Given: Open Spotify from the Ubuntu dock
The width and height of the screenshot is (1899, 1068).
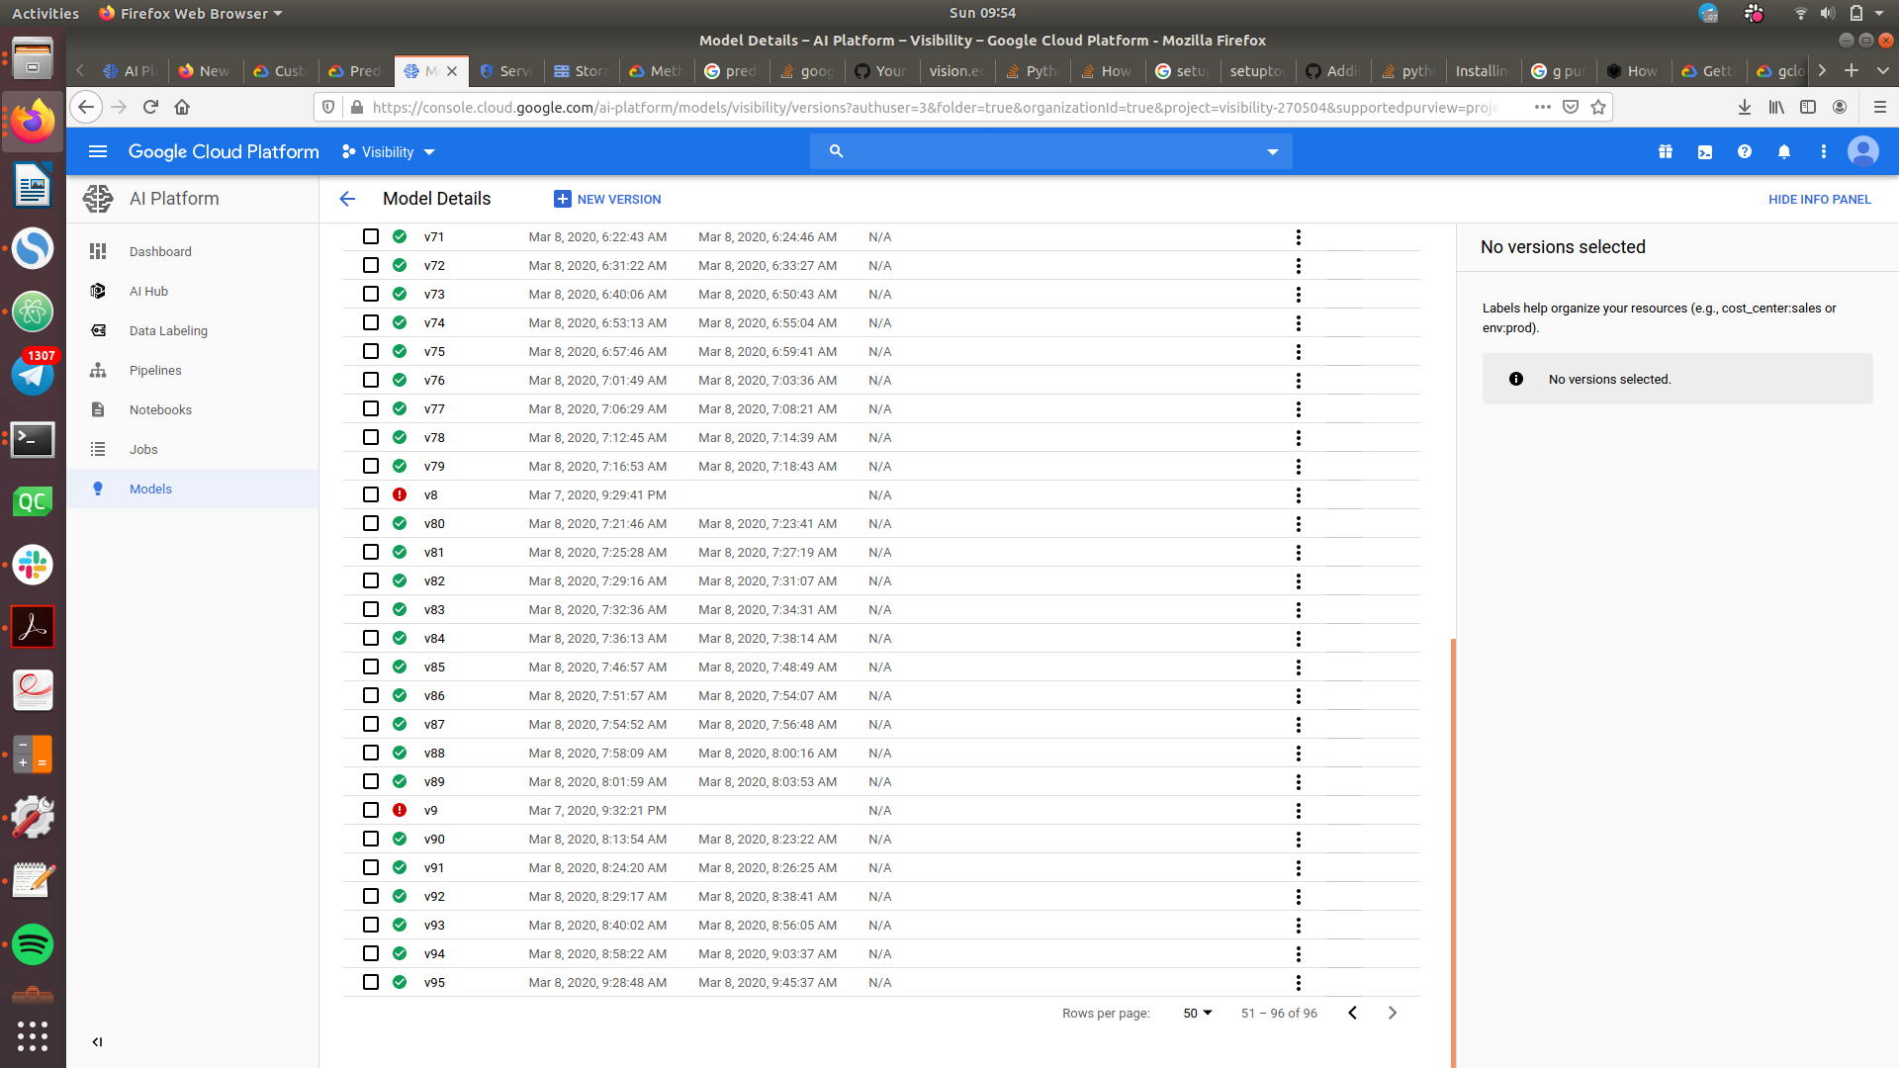Looking at the screenshot, I should coord(33,944).
